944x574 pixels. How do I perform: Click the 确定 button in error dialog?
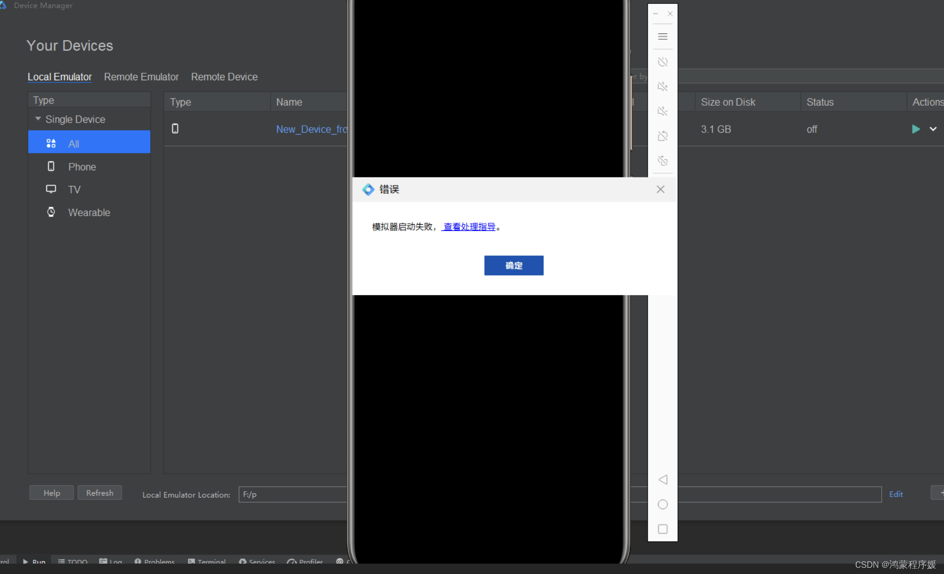514,265
